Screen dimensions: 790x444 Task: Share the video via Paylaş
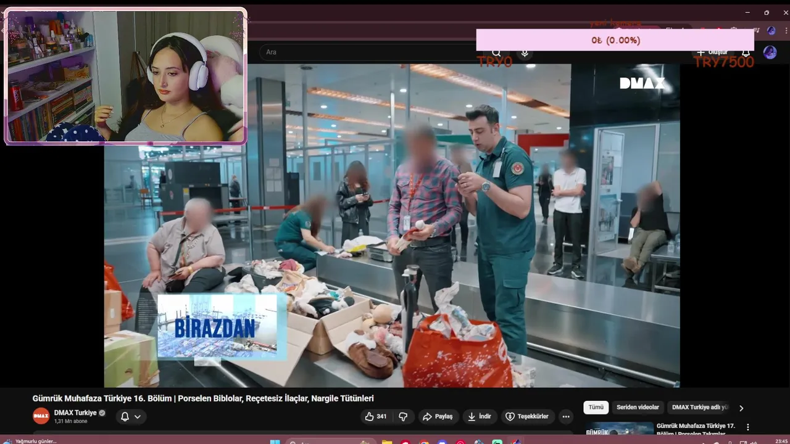(438, 417)
